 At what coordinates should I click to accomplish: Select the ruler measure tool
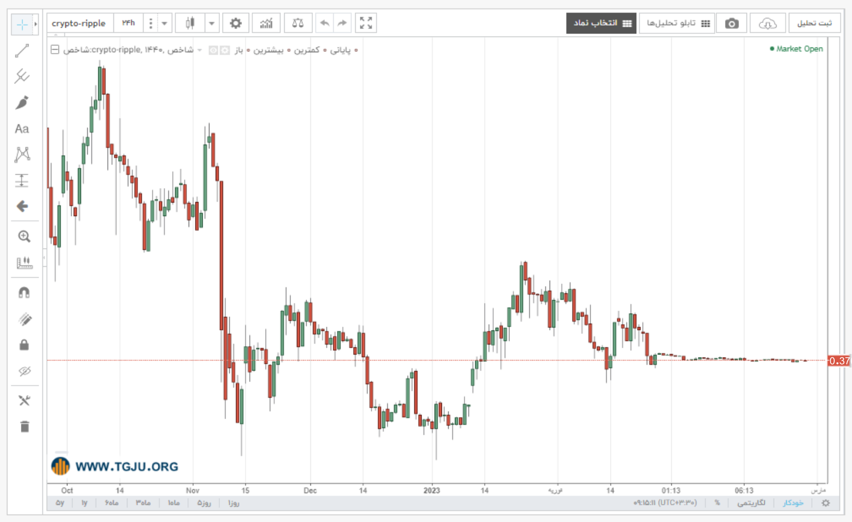[x=24, y=263]
